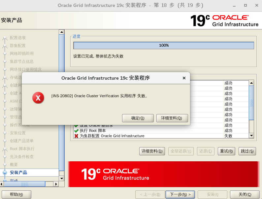Click 重试 to retry failed step
This screenshot has height=199, width=262.
227,151
